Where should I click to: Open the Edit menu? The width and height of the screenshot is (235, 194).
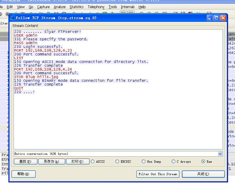point(10,7)
